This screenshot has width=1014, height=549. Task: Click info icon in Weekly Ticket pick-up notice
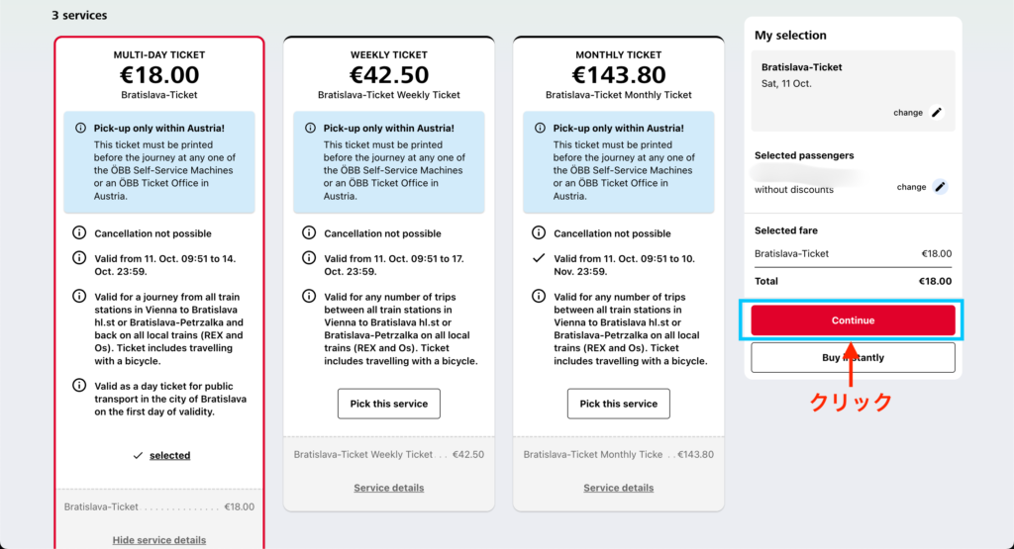[309, 129]
